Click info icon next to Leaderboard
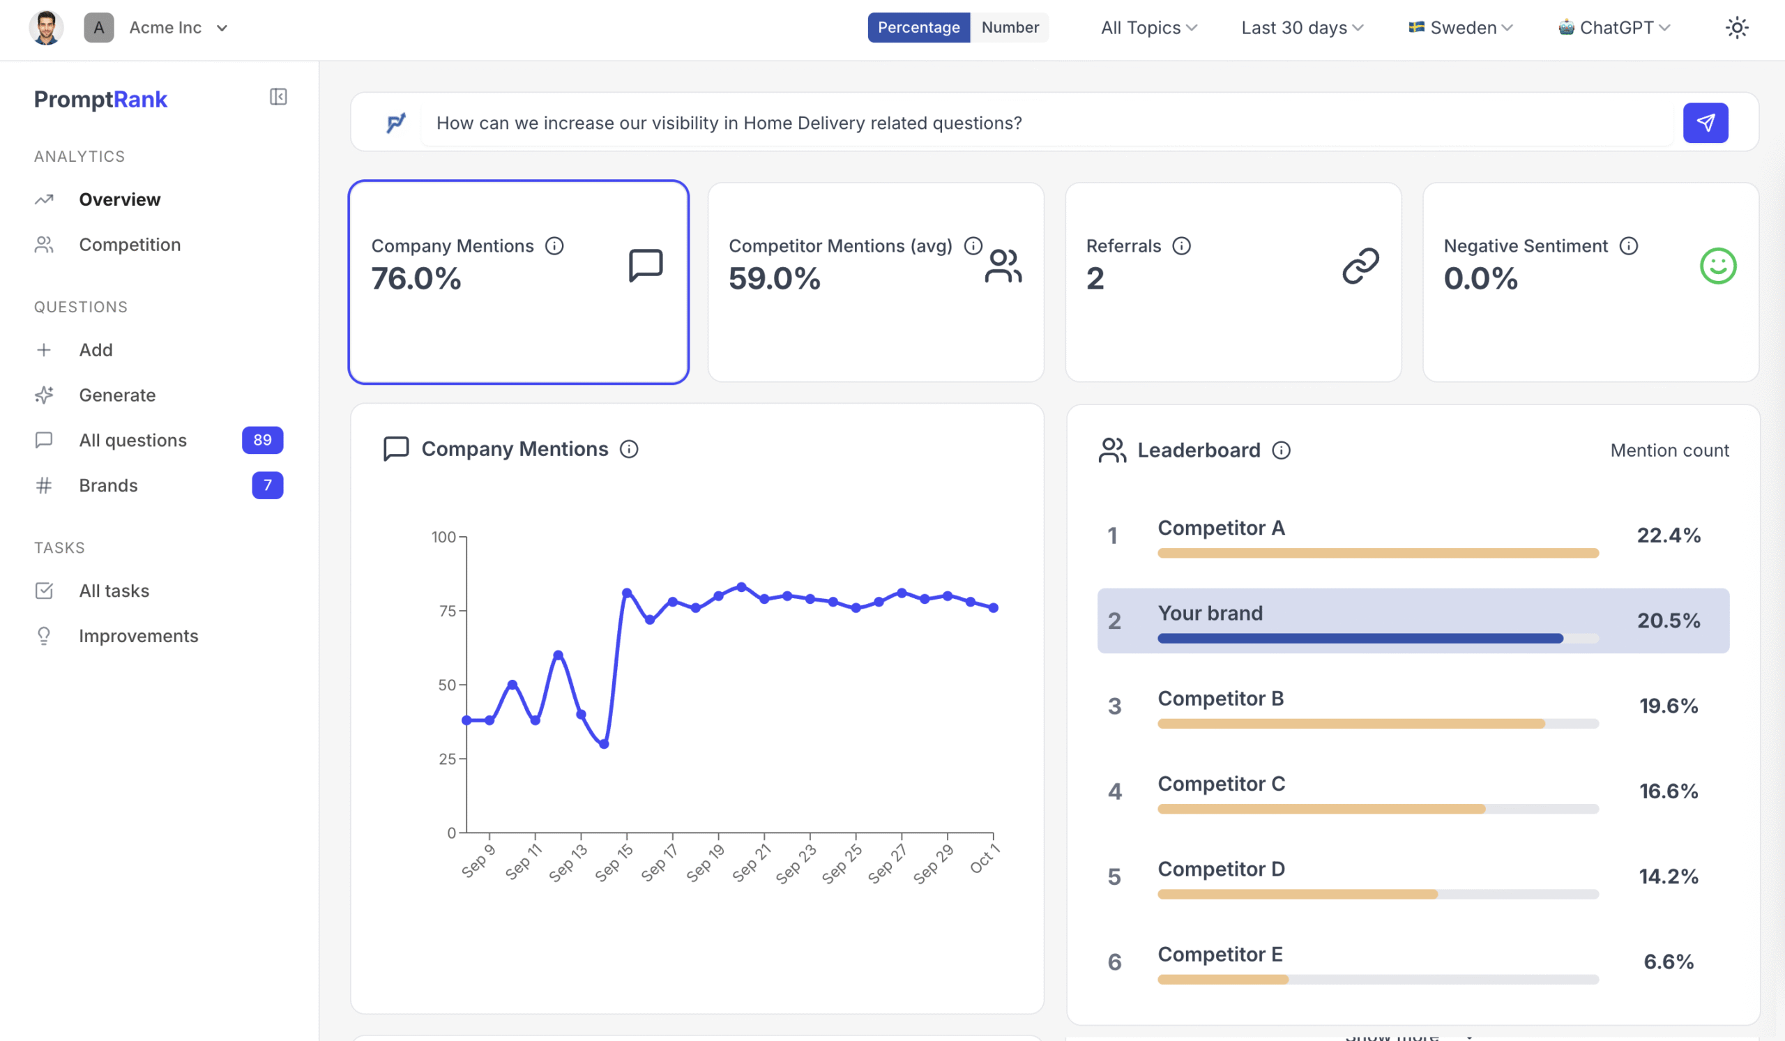1785x1041 pixels. click(1281, 450)
